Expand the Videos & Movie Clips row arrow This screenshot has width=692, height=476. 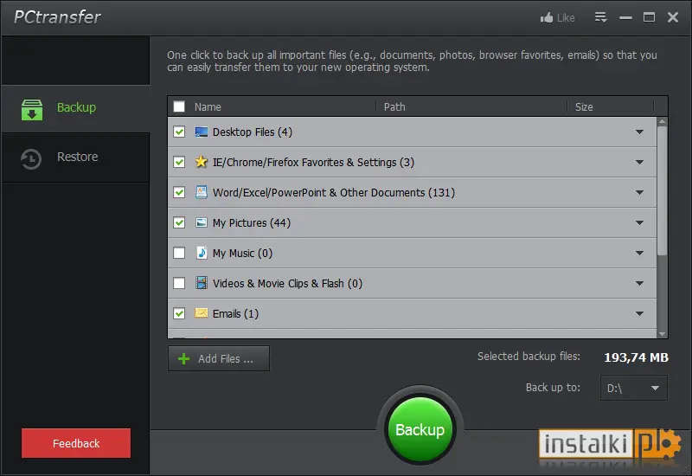point(639,283)
